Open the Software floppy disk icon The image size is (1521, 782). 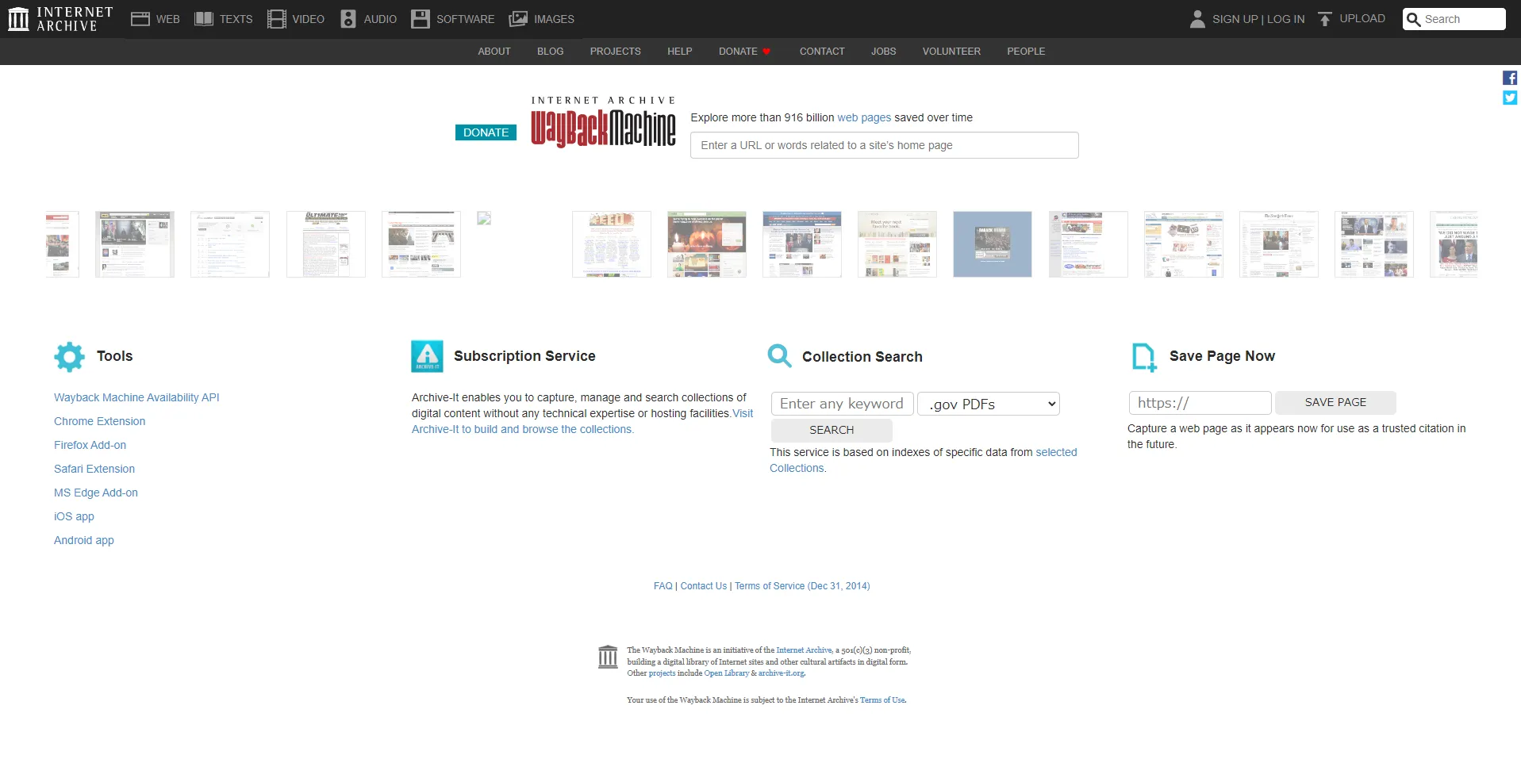[x=421, y=19]
